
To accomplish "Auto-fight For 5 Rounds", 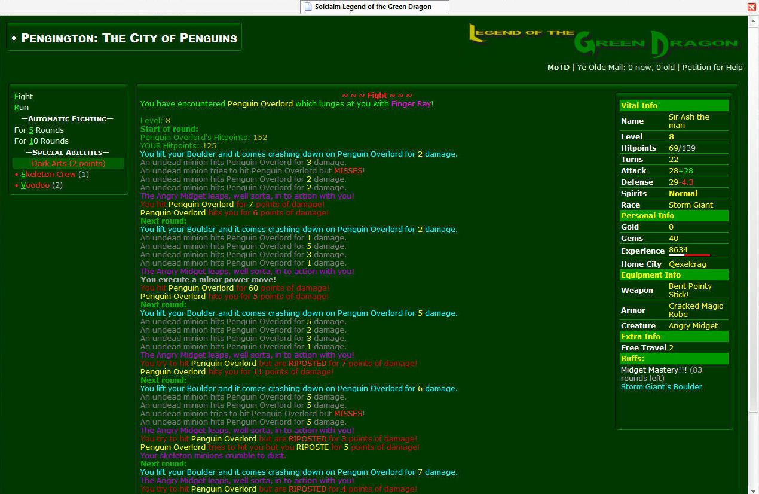I will (39, 130).
